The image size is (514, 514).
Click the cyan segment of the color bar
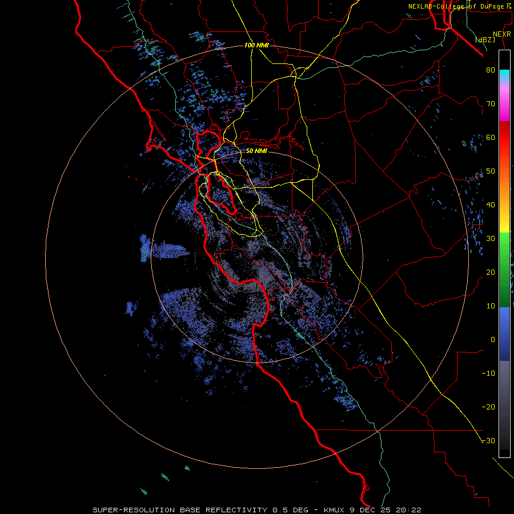pos(504,75)
